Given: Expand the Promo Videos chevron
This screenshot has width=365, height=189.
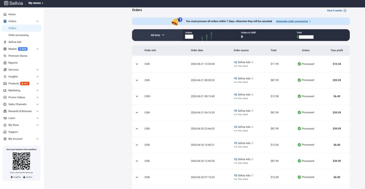Looking at the screenshot, I should 37,97.
